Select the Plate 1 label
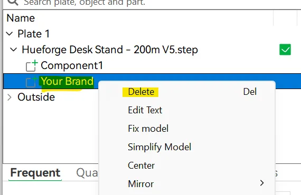The width and height of the screenshot is (301, 195). click(x=34, y=34)
